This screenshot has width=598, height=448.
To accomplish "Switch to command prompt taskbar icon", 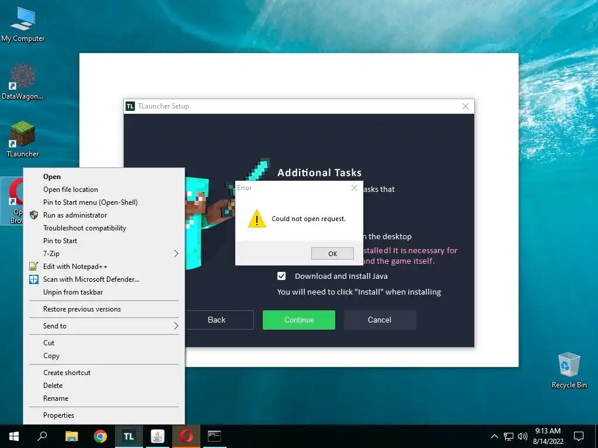I will click(214, 436).
